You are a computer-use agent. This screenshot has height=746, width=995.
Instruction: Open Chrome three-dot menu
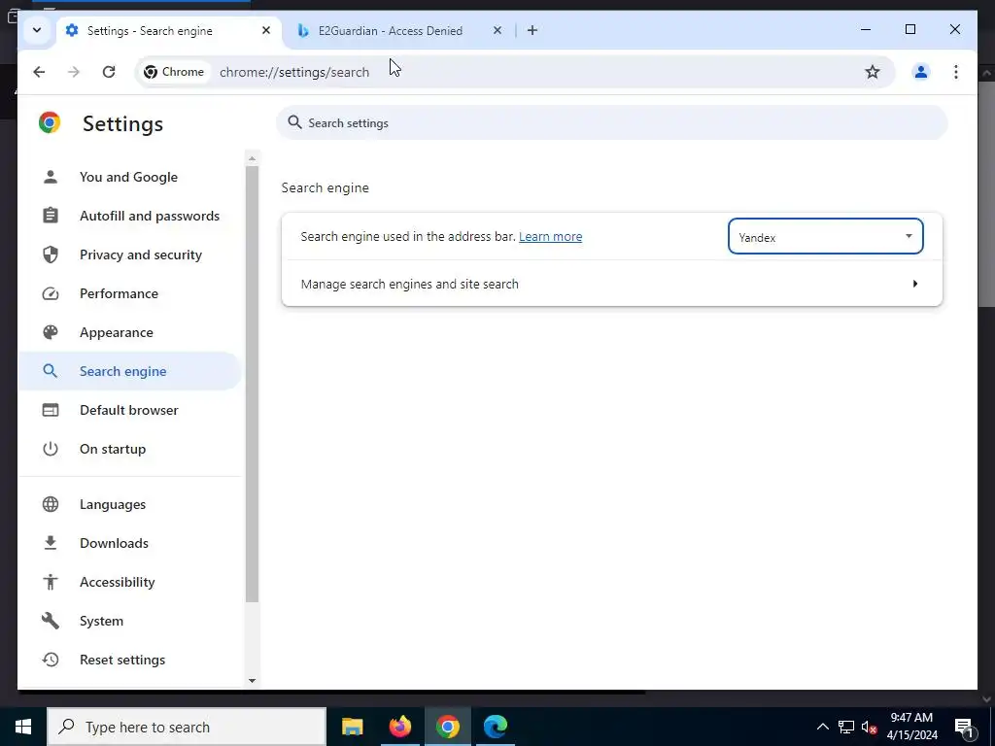pyautogui.click(x=956, y=72)
